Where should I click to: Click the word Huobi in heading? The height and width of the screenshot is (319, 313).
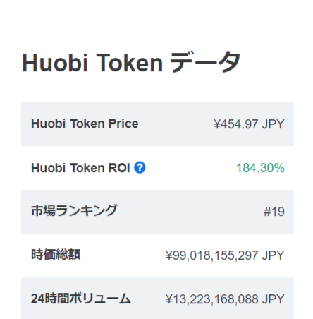tap(55, 63)
